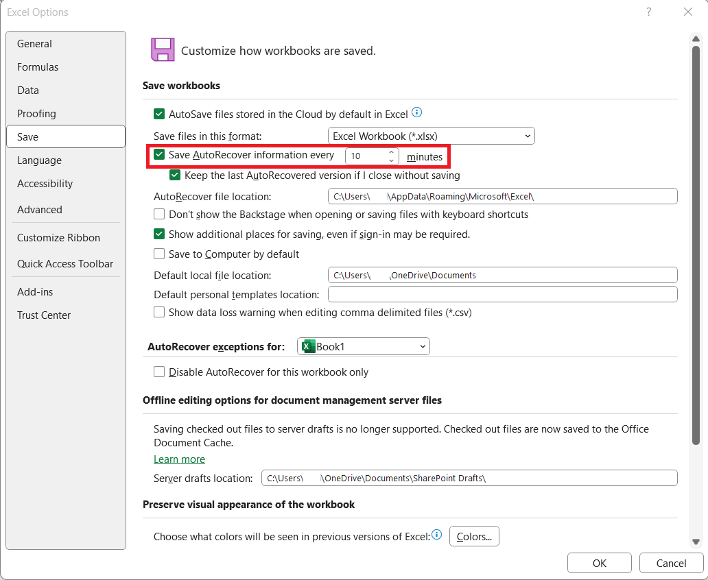Open Quick Access Toolbar settings
This screenshot has width=708, height=580.
pos(66,264)
